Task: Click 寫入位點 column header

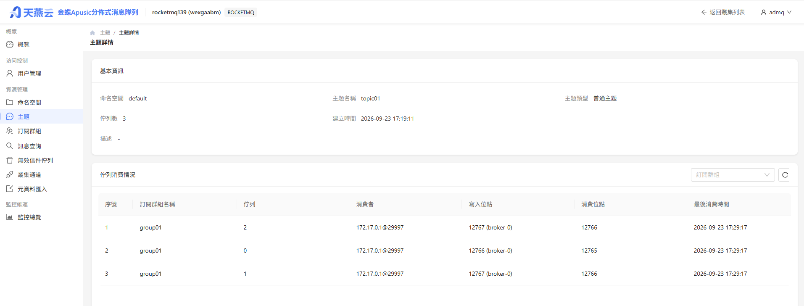Action: coord(480,204)
